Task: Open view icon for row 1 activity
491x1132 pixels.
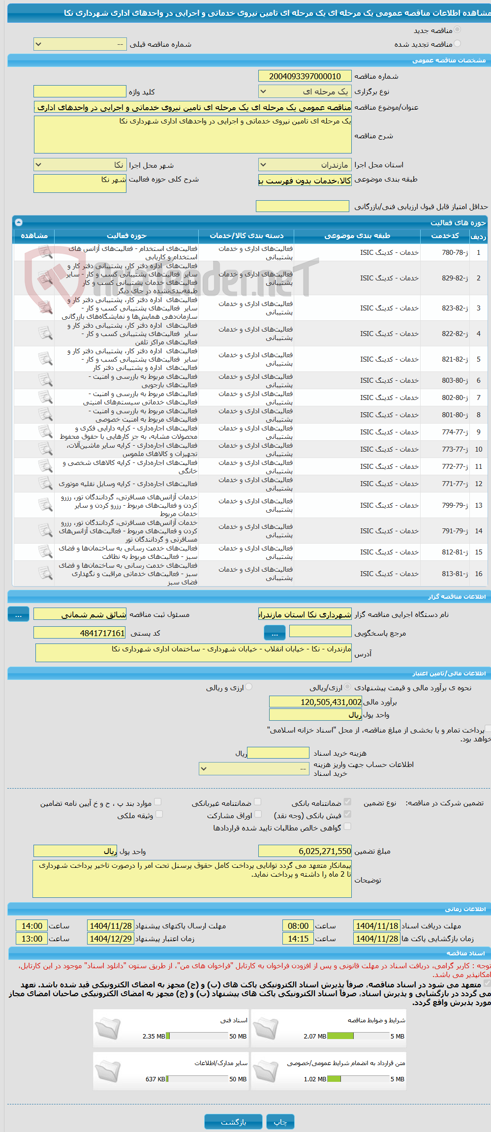Action: pyautogui.click(x=45, y=252)
